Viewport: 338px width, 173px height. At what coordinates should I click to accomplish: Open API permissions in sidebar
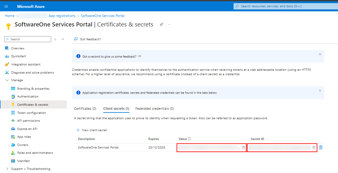pos(28,121)
